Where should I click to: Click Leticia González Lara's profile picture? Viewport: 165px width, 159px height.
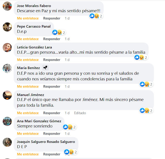pos(7,48)
